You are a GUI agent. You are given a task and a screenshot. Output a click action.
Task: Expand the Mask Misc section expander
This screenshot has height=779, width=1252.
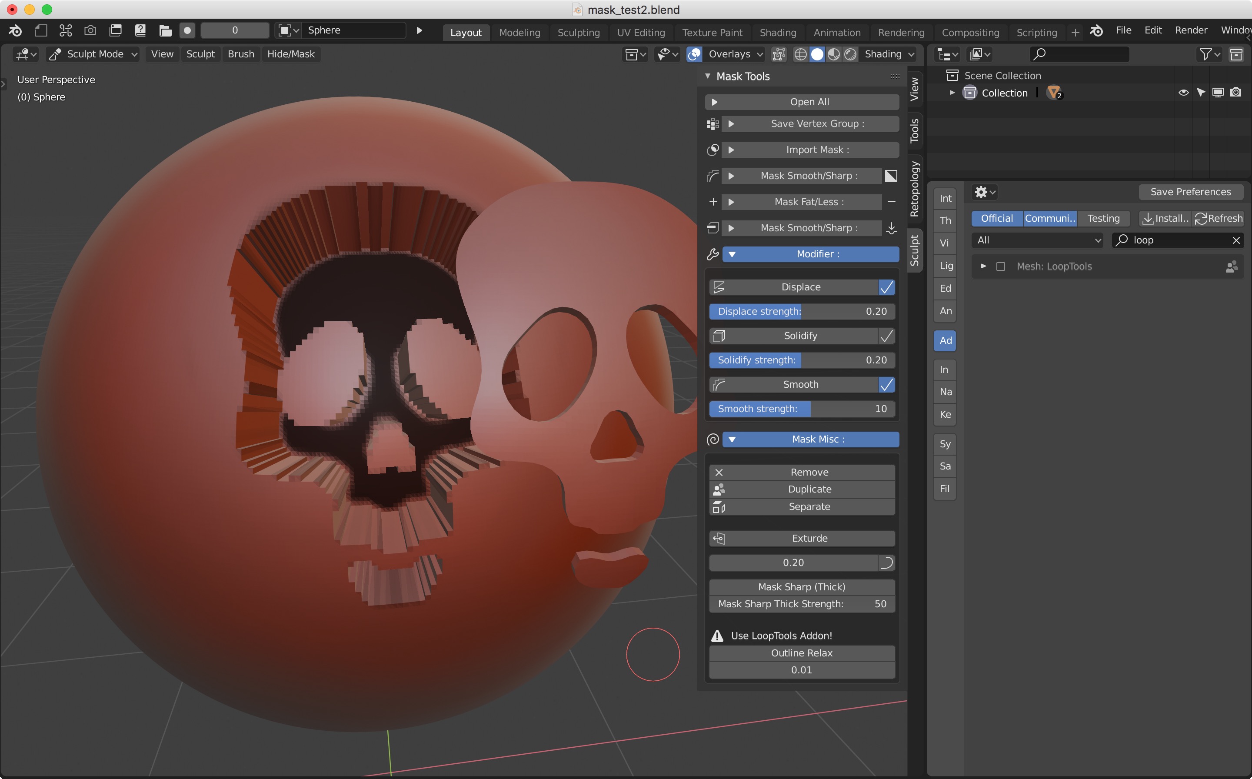tap(733, 439)
